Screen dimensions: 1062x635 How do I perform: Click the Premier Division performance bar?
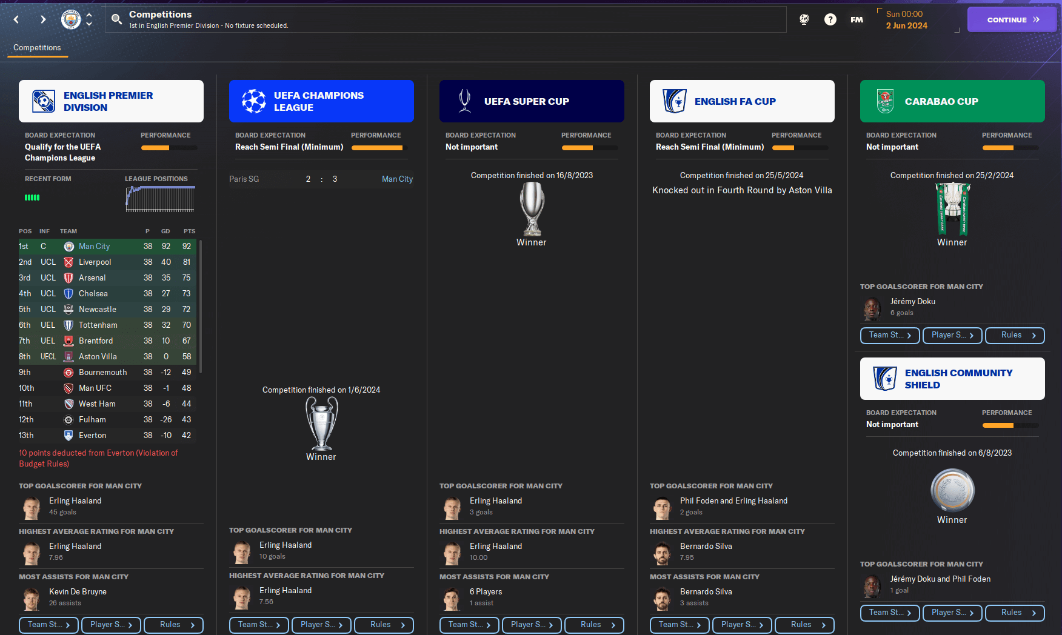click(169, 147)
